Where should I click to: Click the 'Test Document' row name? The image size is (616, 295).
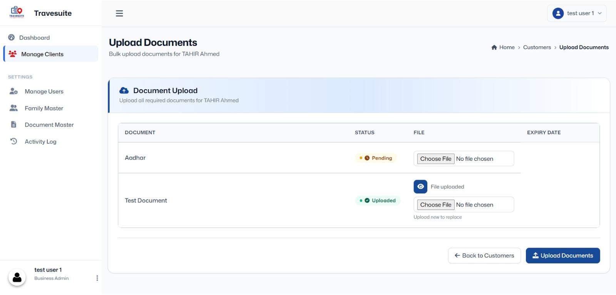(146, 200)
